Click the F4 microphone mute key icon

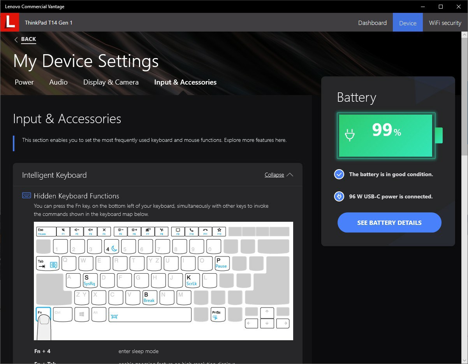[104, 231]
